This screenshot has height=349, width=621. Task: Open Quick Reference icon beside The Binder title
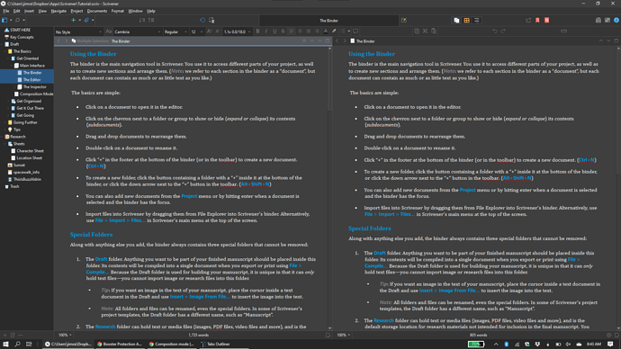tap(404, 20)
